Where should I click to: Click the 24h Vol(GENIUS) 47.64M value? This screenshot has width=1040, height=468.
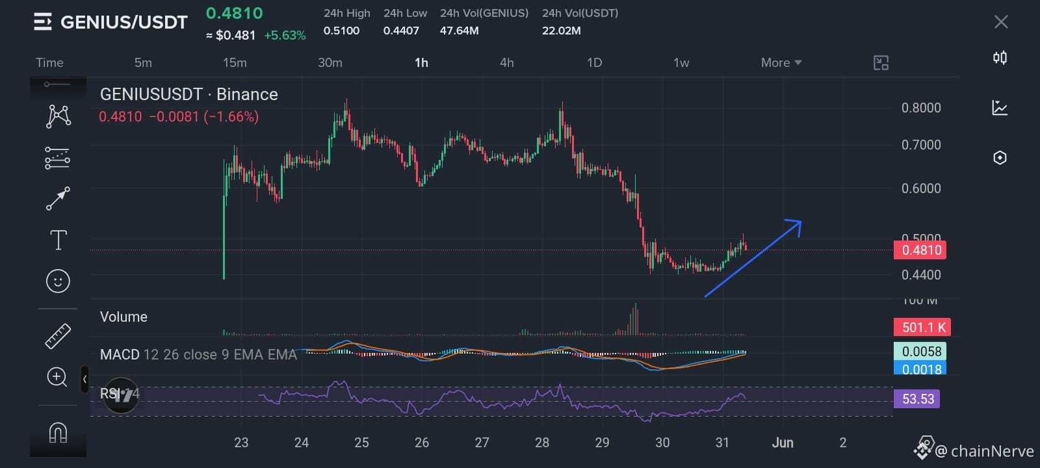[460, 31]
